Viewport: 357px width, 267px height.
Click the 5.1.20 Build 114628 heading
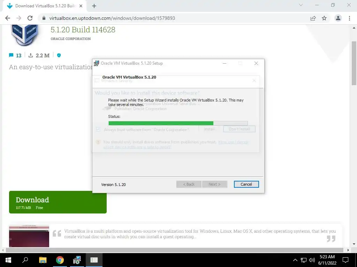coord(83,30)
